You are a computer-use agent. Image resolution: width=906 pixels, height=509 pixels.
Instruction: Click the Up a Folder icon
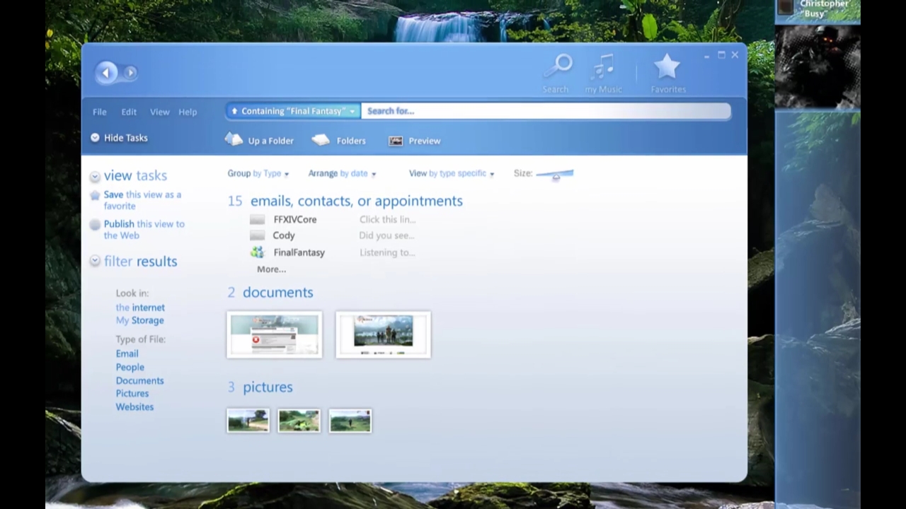pos(234,139)
